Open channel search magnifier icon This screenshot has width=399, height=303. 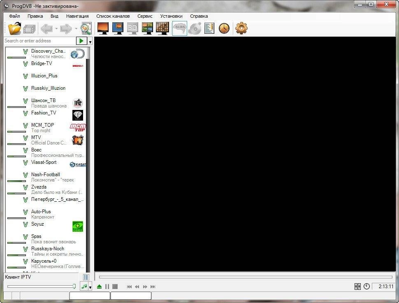86,28
